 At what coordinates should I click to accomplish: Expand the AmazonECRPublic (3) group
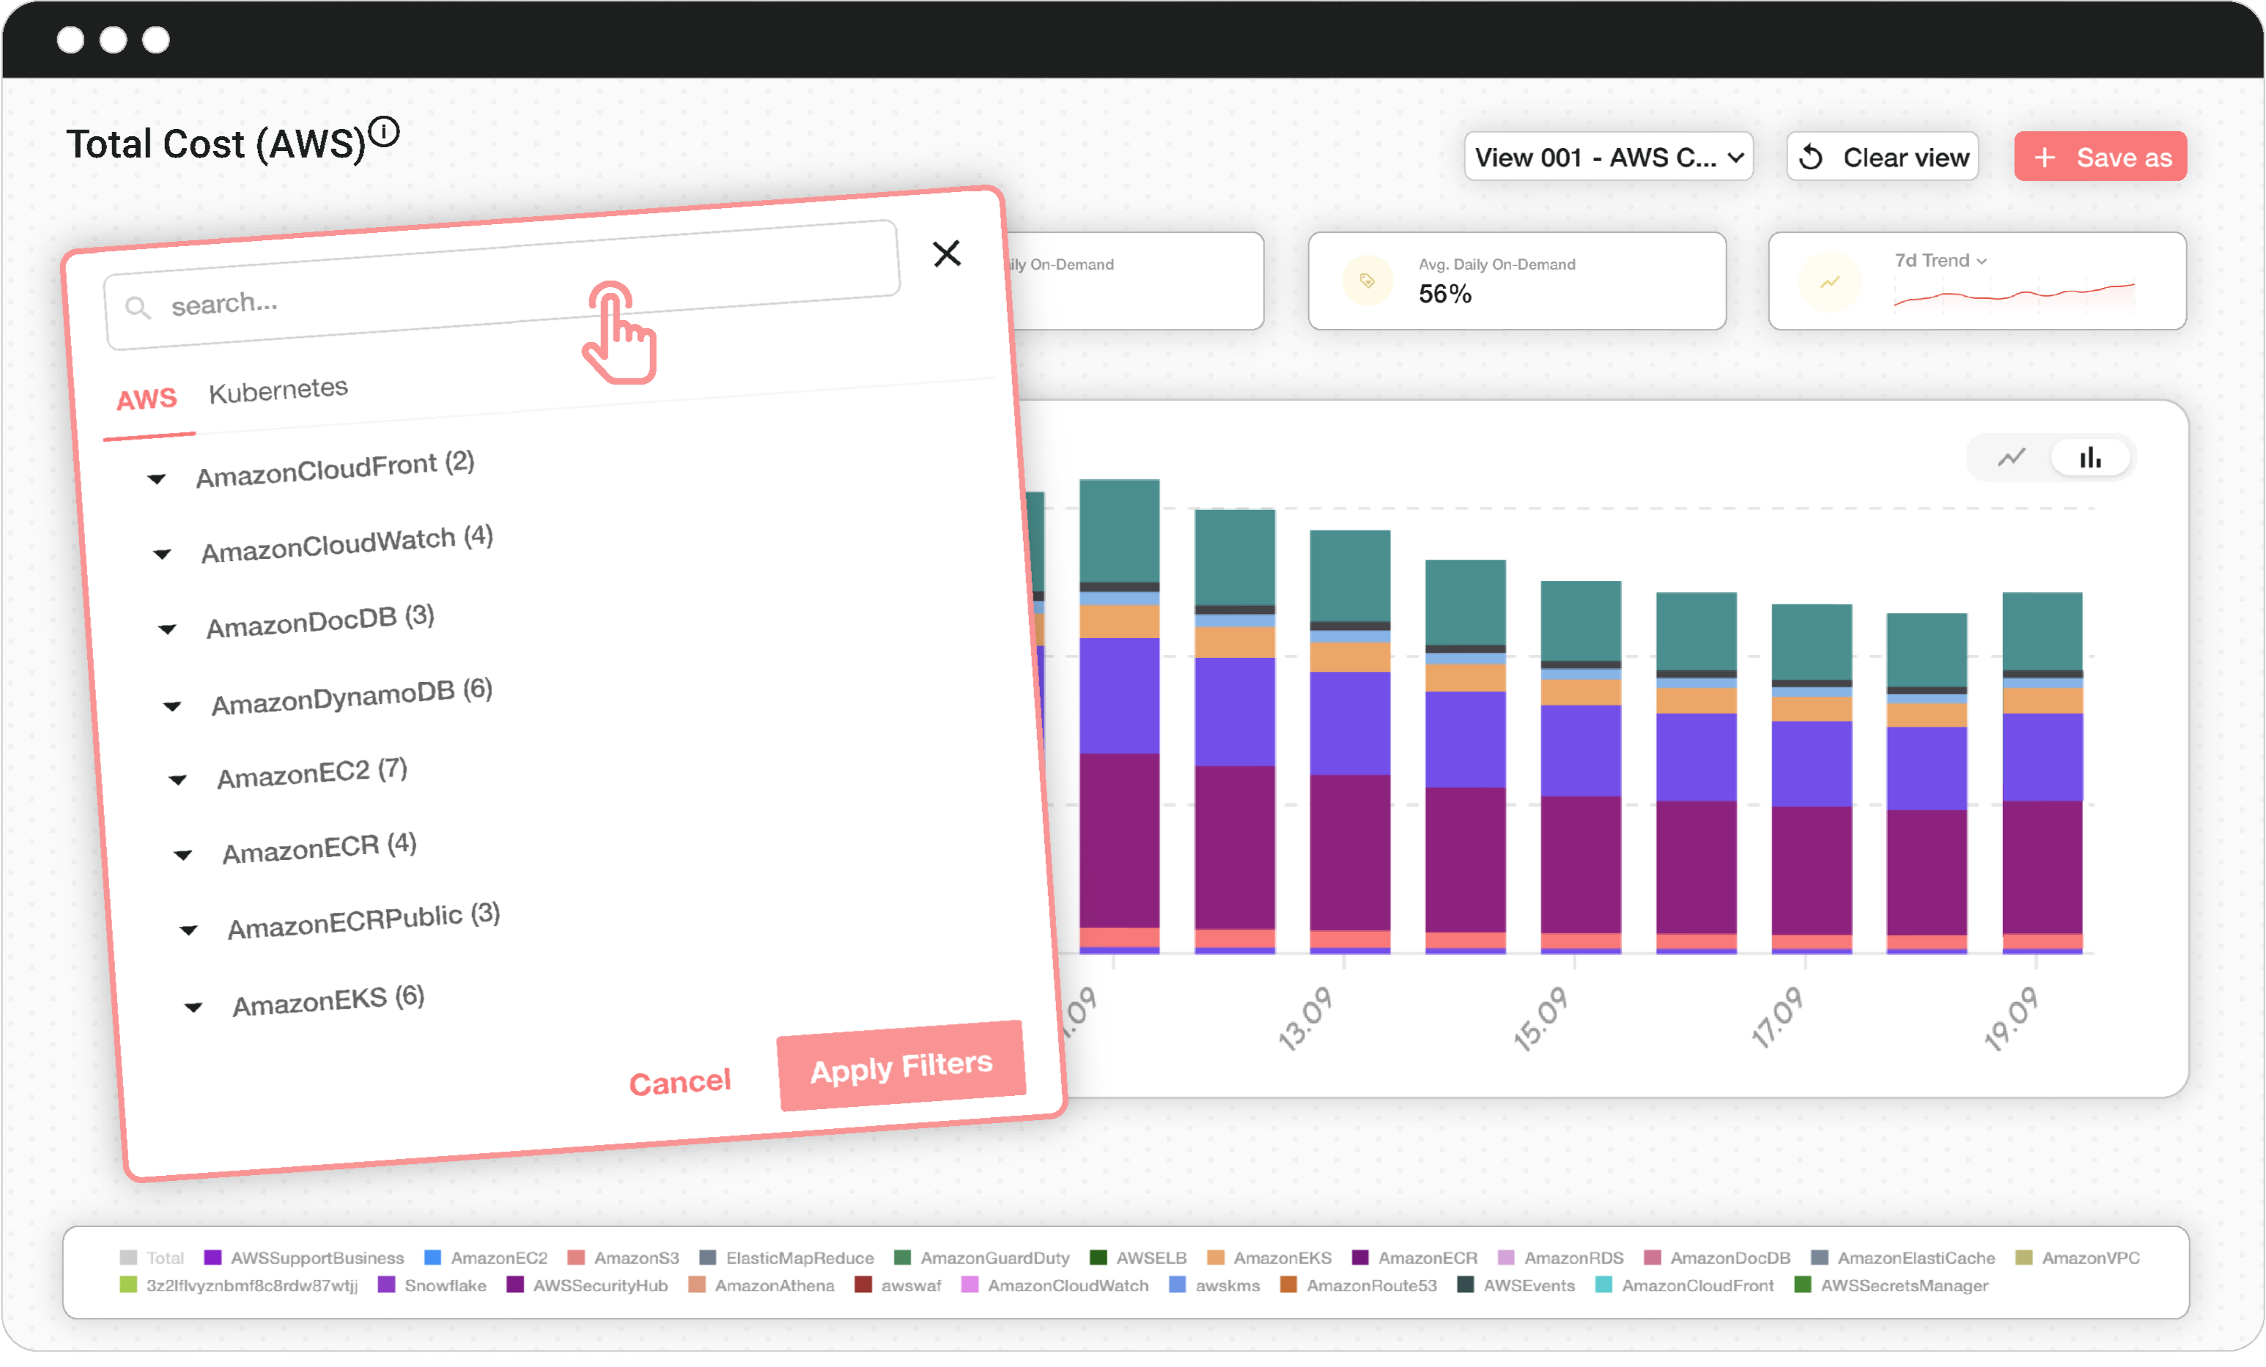[188, 930]
